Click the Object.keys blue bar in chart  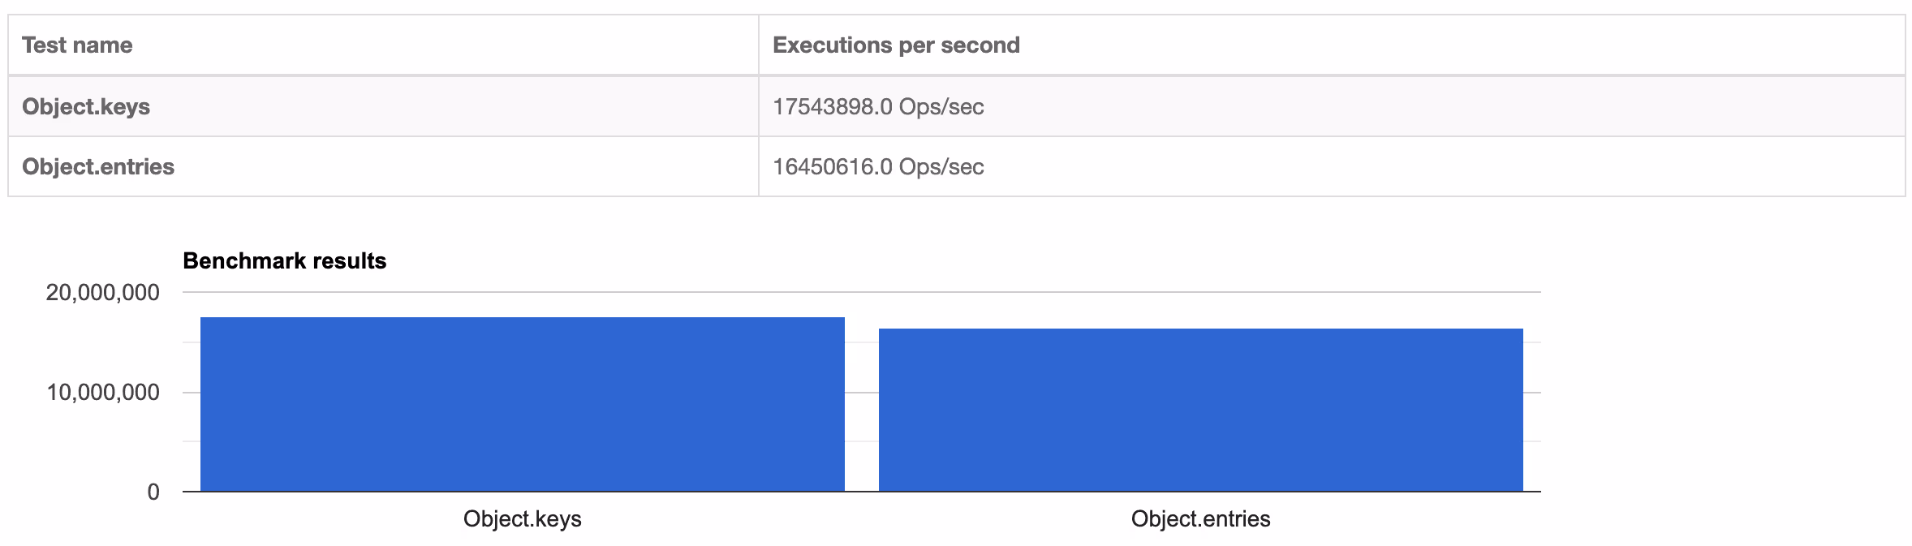(x=523, y=404)
